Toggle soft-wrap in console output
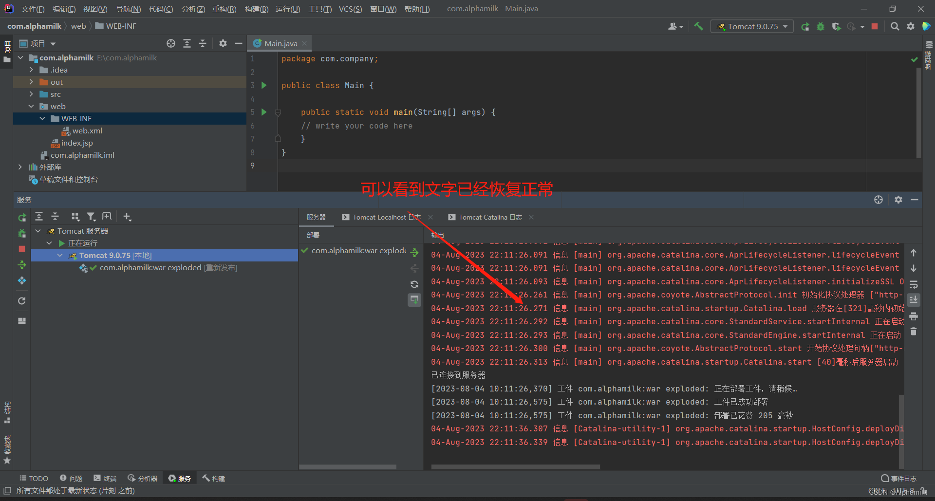Image resolution: width=935 pixels, height=501 pixels. tap(914, 284)
